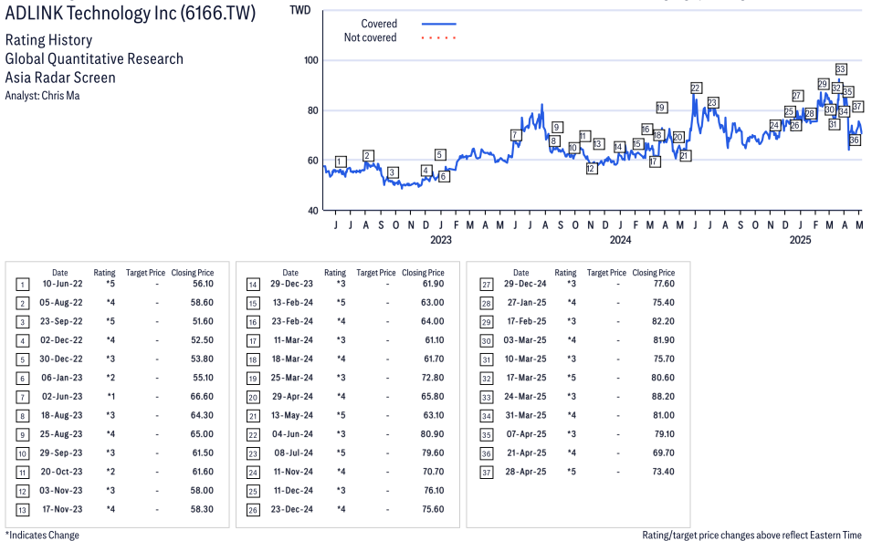Click chart marker 3 on the price chart
The image size is (872, 541).
(x=392, y=172)
